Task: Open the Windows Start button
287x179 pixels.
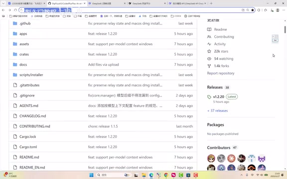Action: point(91,175)
